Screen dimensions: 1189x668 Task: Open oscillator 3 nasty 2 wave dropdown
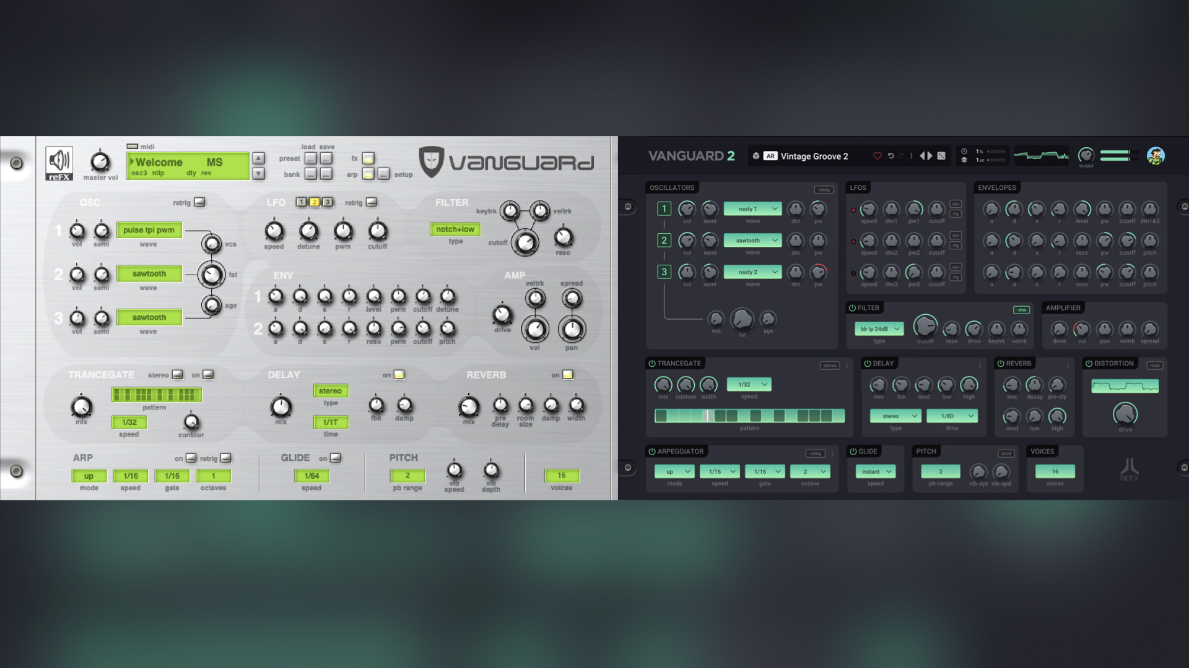(752, 272)
